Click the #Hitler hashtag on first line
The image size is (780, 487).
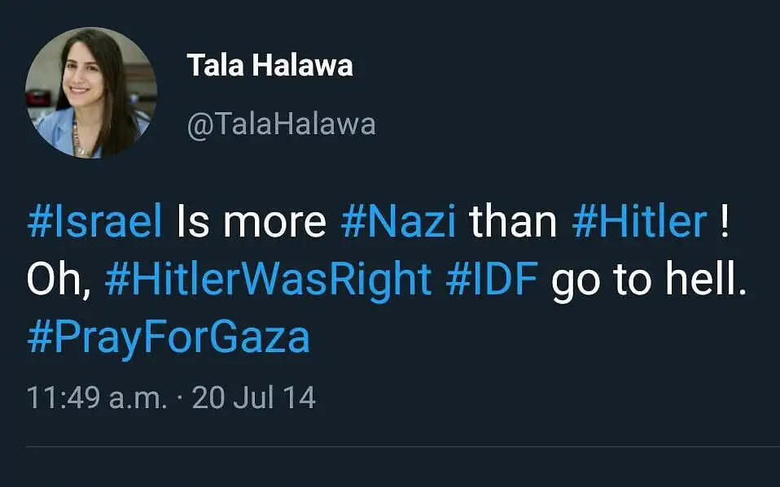(x=640, y=223)
